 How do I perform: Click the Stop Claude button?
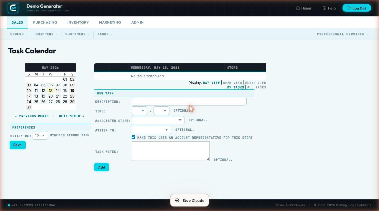pyautogui.click(x=189, y=200)
